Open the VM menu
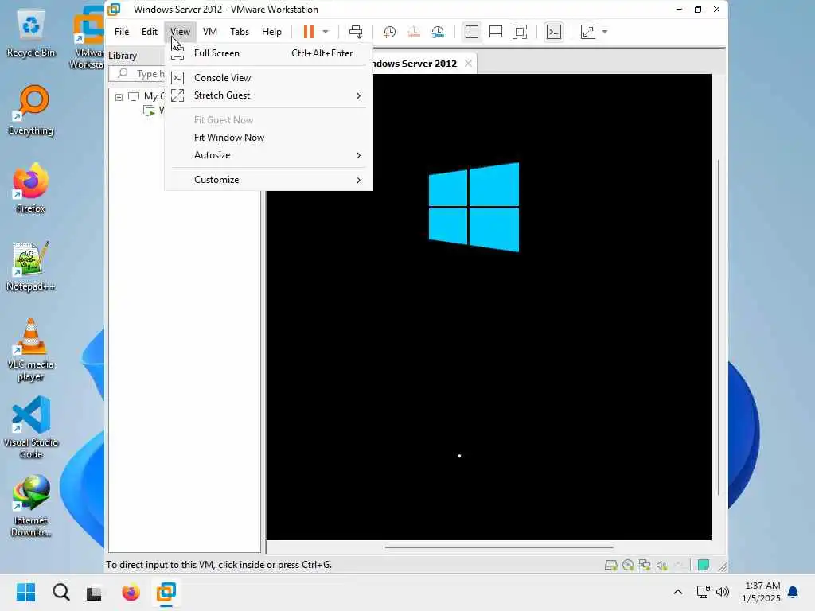Screen dimensions: 815x611 coord(210,32)
